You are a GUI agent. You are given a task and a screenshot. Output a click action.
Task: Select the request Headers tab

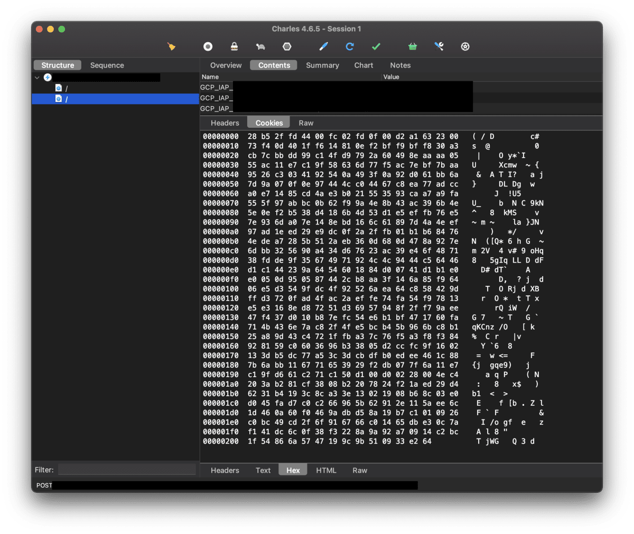[x=225, y=123]
